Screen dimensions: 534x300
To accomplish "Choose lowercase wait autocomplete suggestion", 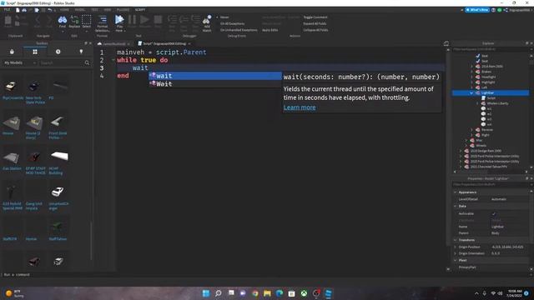I will coord(215,76).
